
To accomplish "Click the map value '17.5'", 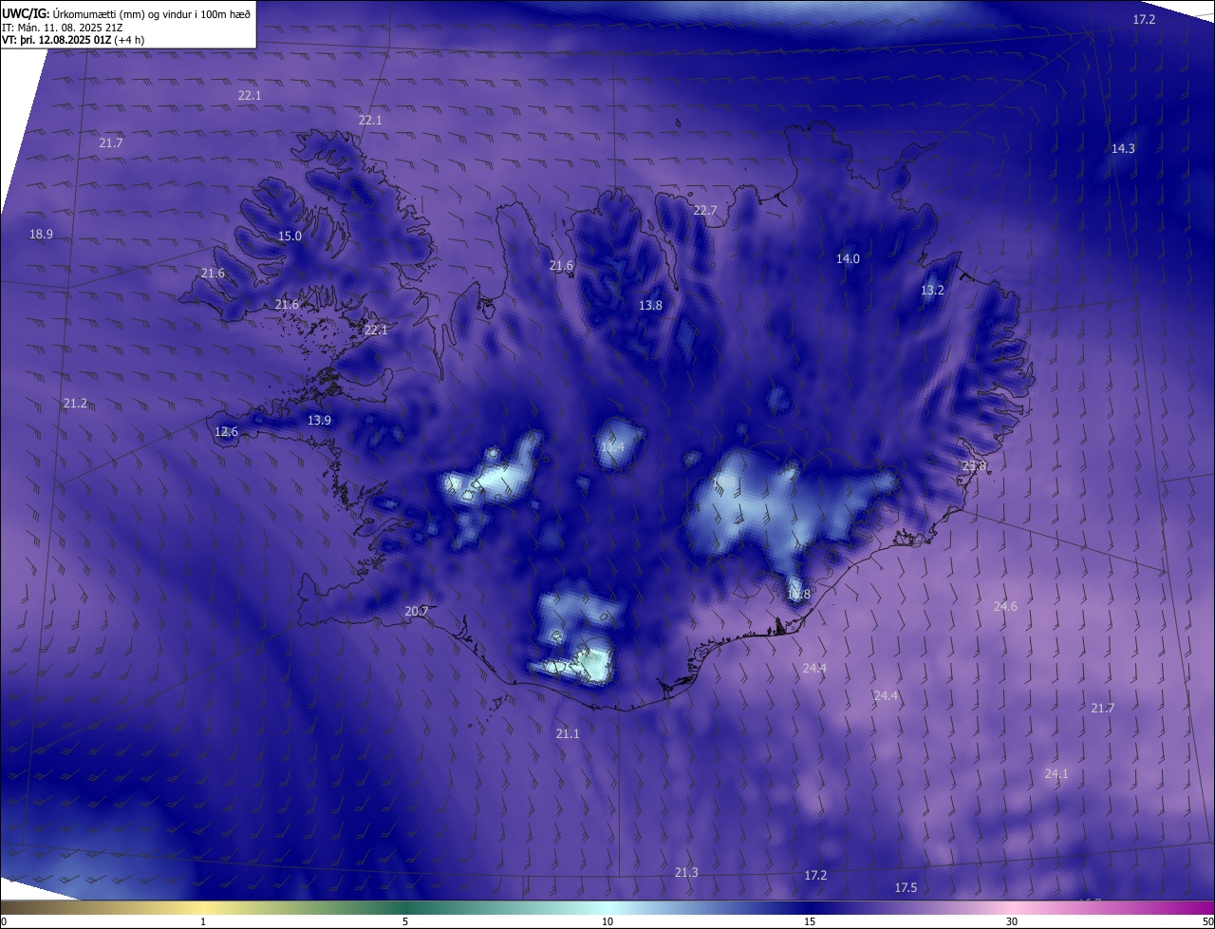I will click(x=906, y=887).
